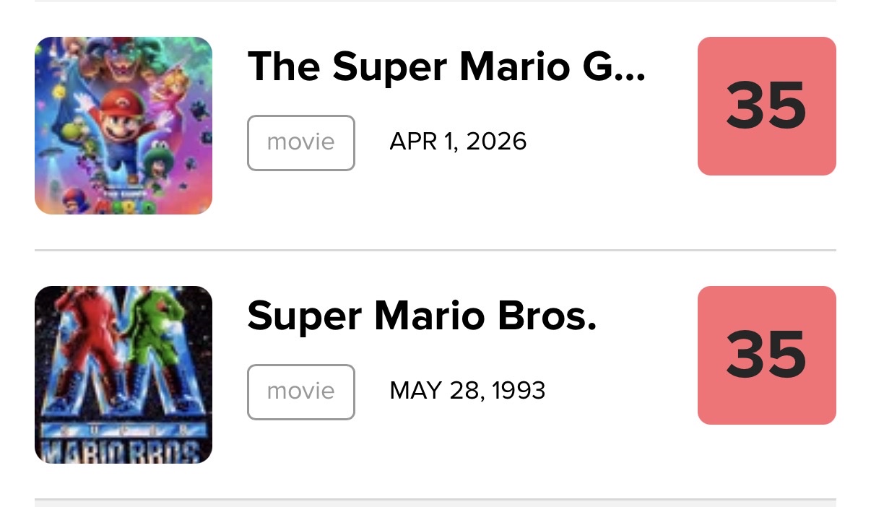The width and height of the screenshot is (871, 507).
Task: Select the movie tag beside MAY 28, 1993
Action: pyautogui.click(x=301, y=391)
